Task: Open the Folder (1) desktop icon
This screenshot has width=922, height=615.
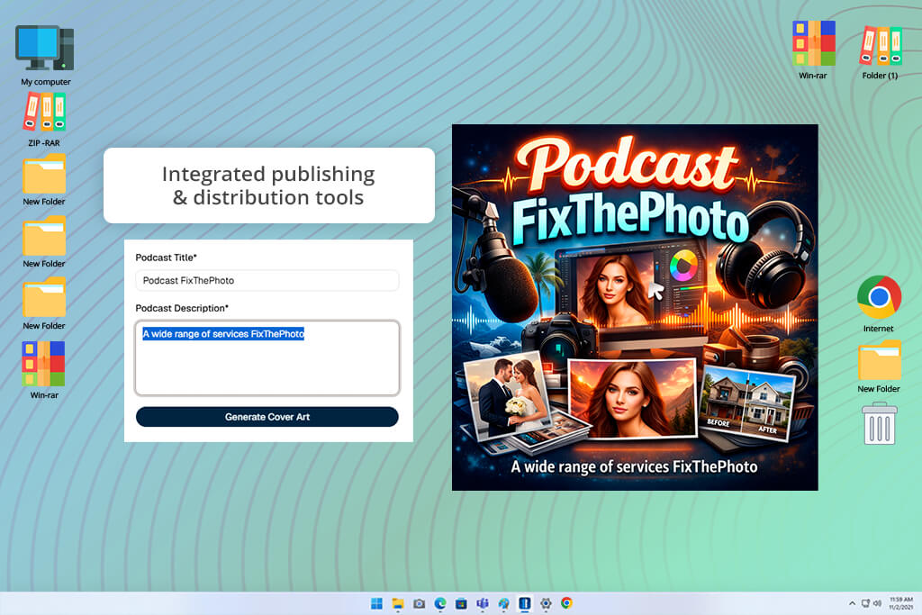Action: tap(881, 51)
